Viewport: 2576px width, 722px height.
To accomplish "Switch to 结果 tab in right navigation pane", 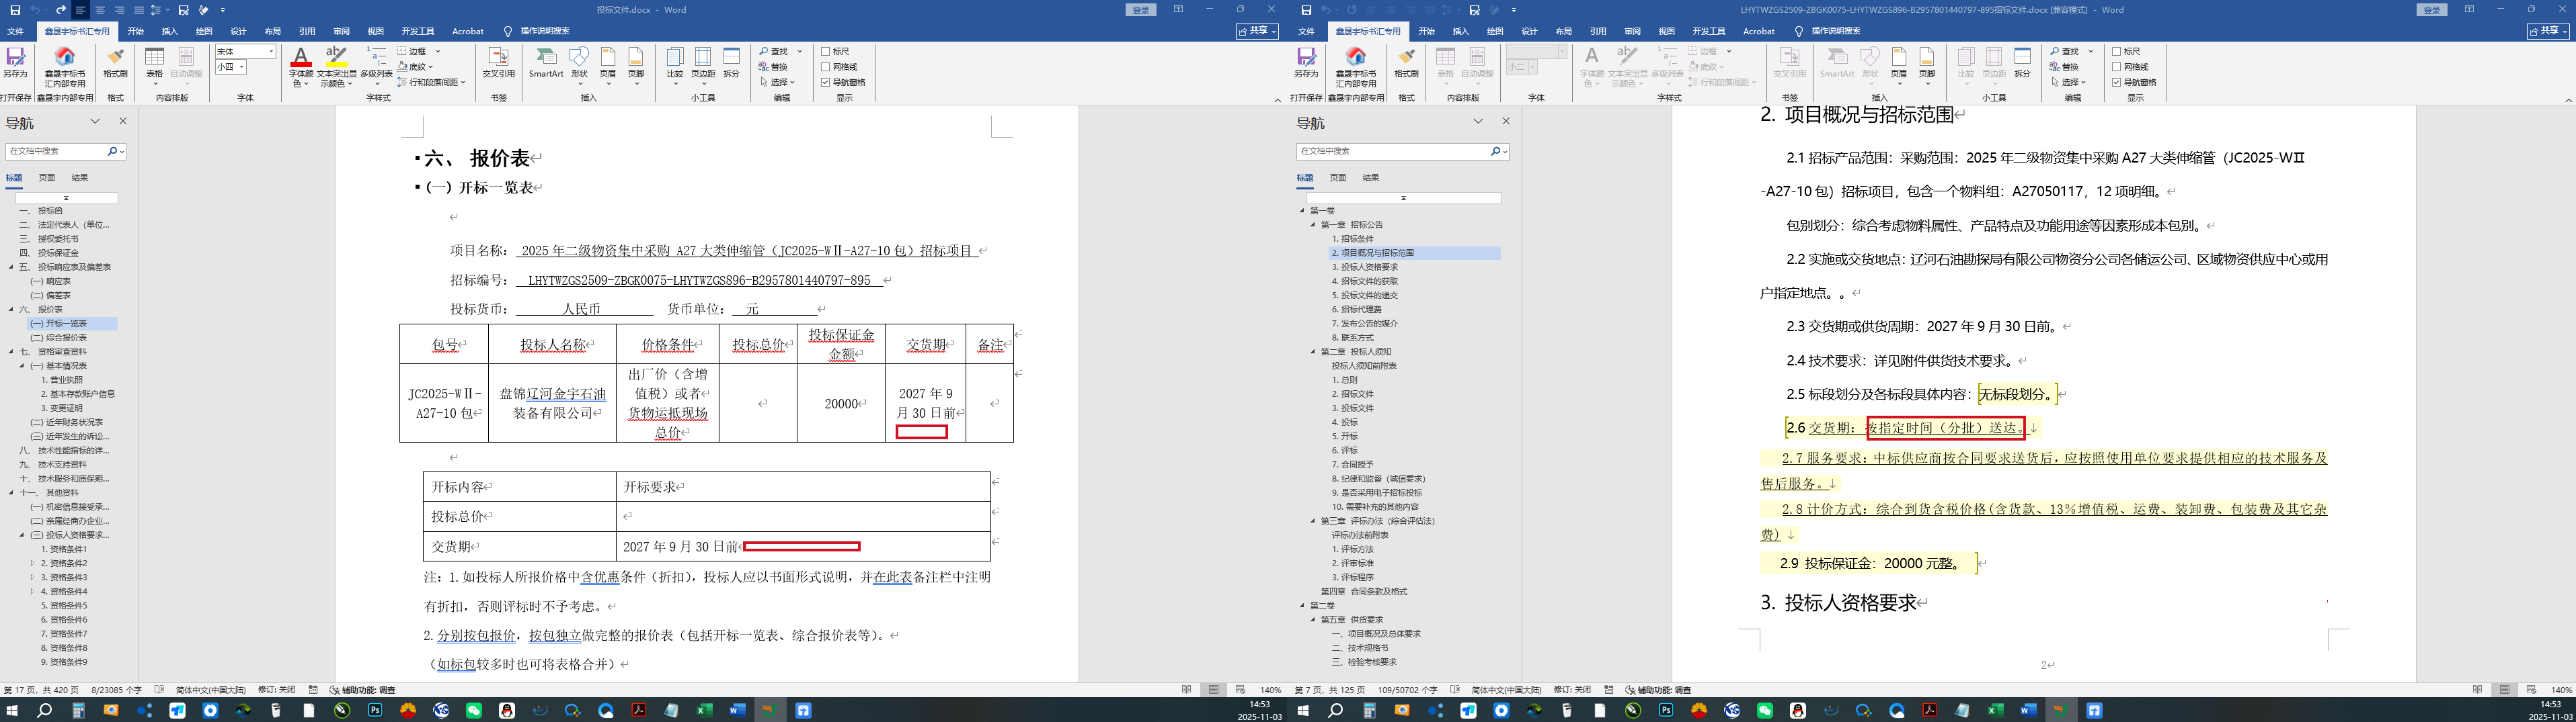I will [x=1370, y=178].
